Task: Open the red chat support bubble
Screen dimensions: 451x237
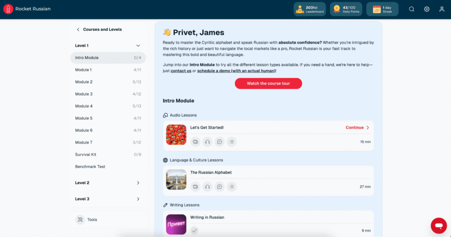Action: 439,226
